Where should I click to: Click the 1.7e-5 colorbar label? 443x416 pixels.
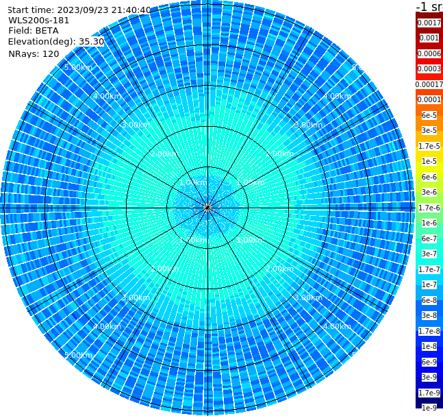(429, 146)
